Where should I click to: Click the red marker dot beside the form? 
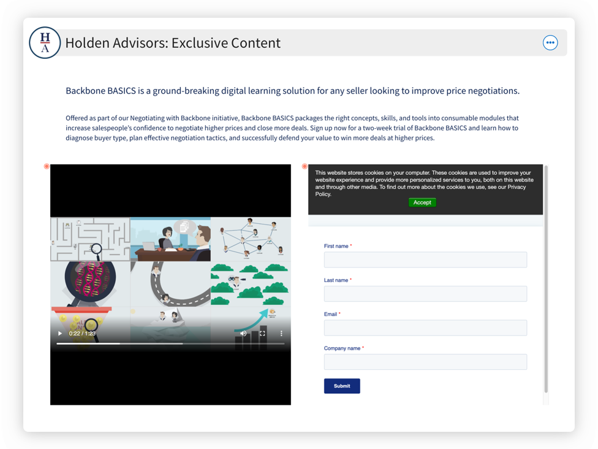(x=305, y=167)
